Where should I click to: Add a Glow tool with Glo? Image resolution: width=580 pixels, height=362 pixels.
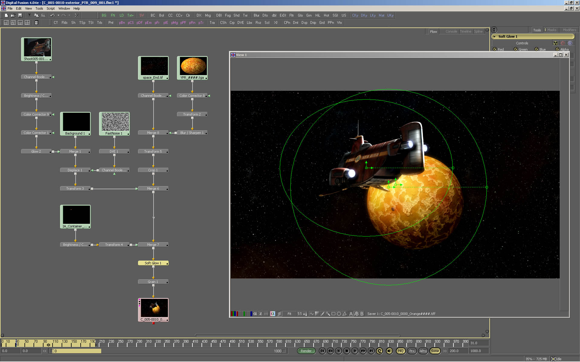(x=300, y=15)
